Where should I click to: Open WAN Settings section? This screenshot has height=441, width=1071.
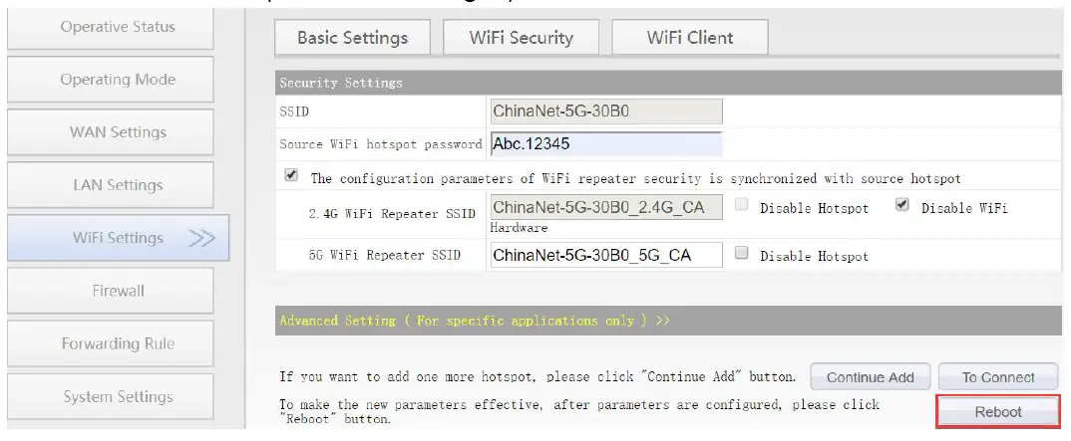(x=118, y=132)
